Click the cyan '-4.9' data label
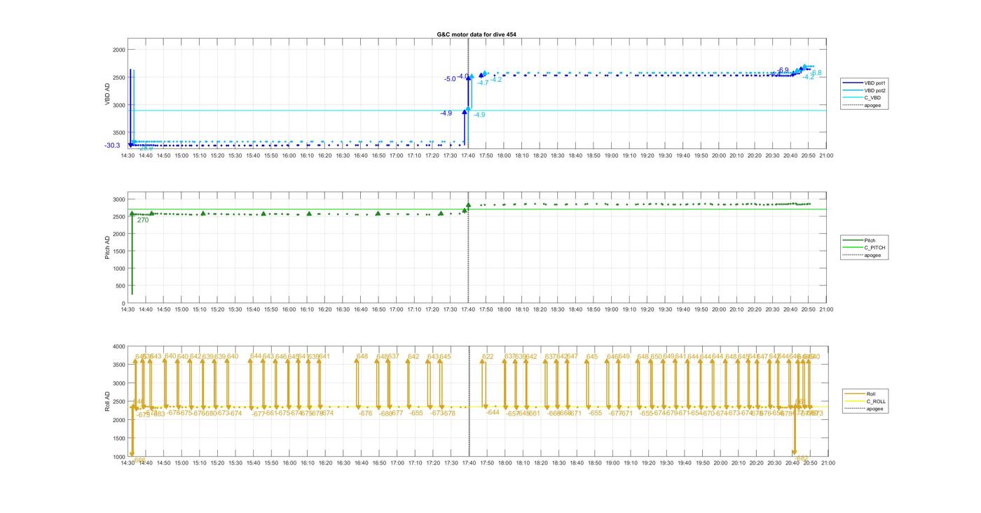 (x=480, y=115)
